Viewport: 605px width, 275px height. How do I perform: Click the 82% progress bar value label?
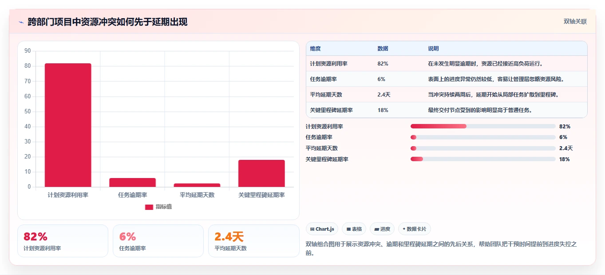[x=565, y=127]
